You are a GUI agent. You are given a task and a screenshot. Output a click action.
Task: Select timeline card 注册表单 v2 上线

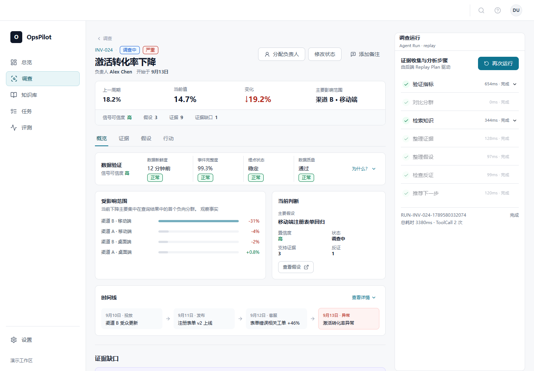pos(204,319)
